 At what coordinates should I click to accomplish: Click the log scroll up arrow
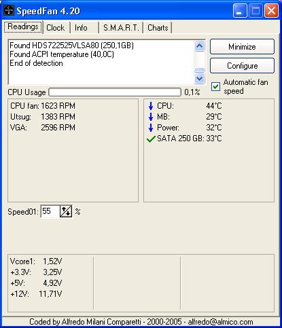(x=200, y=46)
